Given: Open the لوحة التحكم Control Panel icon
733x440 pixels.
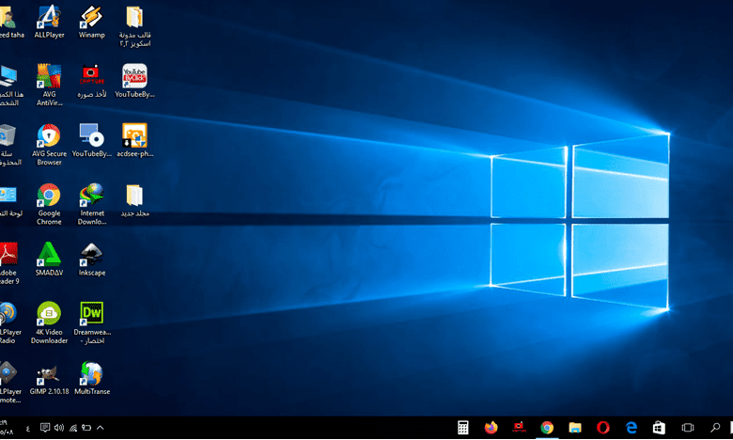Looking at the screenshot, I should (10, 200).
